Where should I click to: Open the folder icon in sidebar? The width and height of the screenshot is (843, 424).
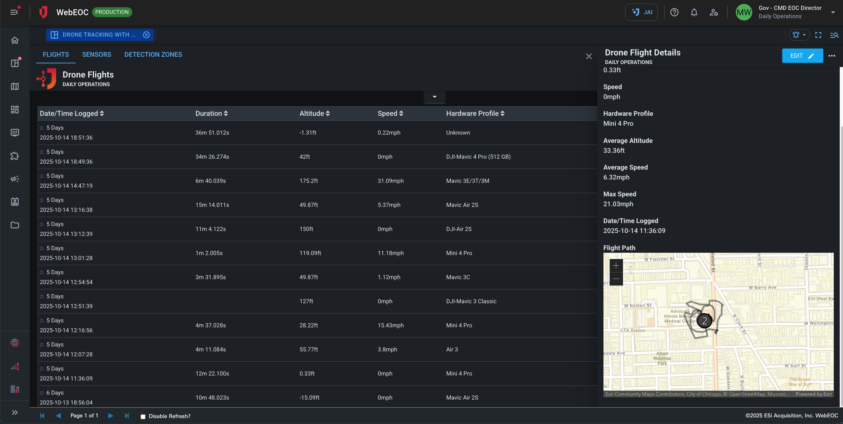(x=15, y=225)
